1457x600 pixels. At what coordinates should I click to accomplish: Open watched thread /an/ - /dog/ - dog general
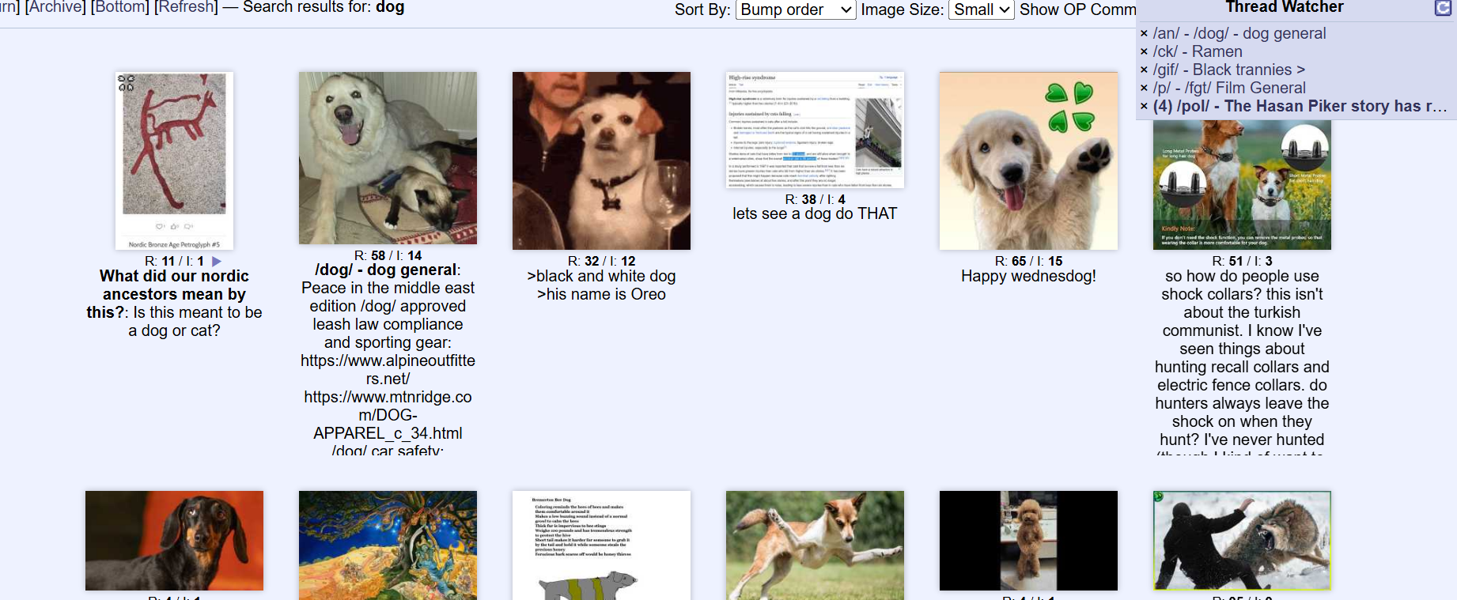(x=1239, y=33)
